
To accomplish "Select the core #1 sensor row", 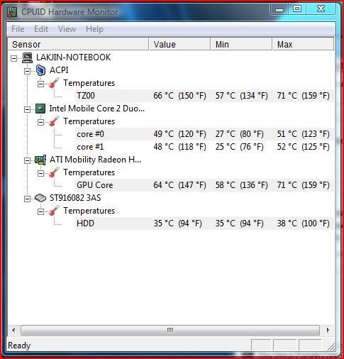I will pyautogui.click(x=204, y=147).
